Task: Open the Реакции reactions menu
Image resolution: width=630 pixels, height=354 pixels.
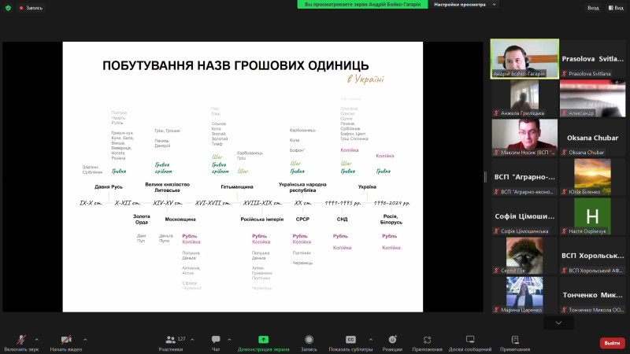Action: [x=392, y=341]
